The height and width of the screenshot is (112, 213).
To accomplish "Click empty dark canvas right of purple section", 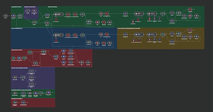I will click(x=125, y=80).
